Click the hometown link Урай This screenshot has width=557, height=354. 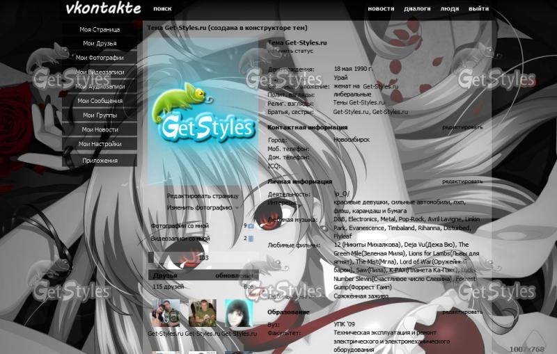pos(340,77)
